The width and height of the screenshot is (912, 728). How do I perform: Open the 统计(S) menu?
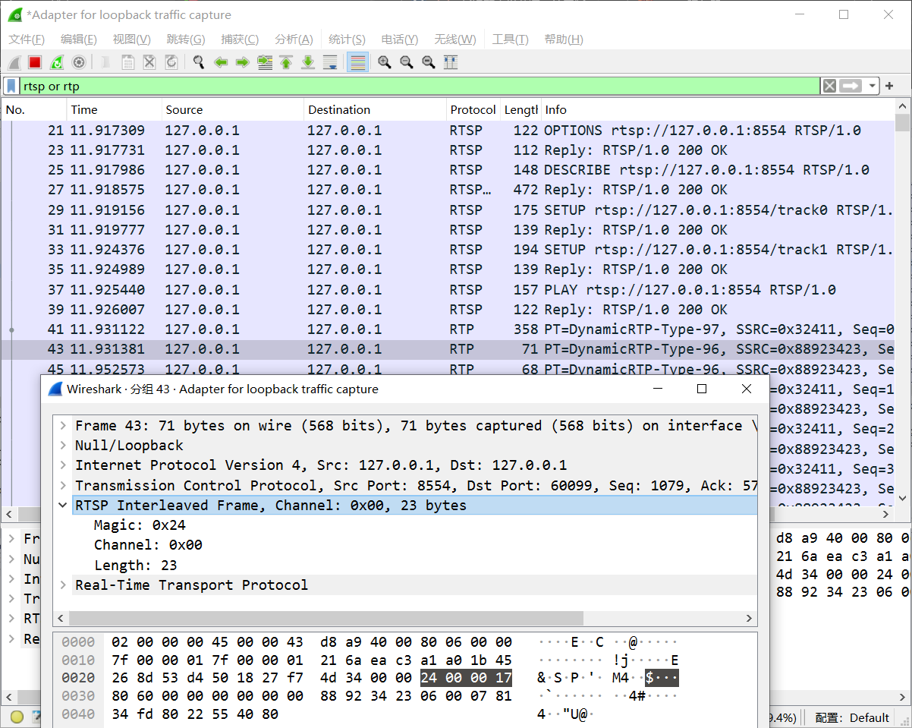click(x=347, y=39)
